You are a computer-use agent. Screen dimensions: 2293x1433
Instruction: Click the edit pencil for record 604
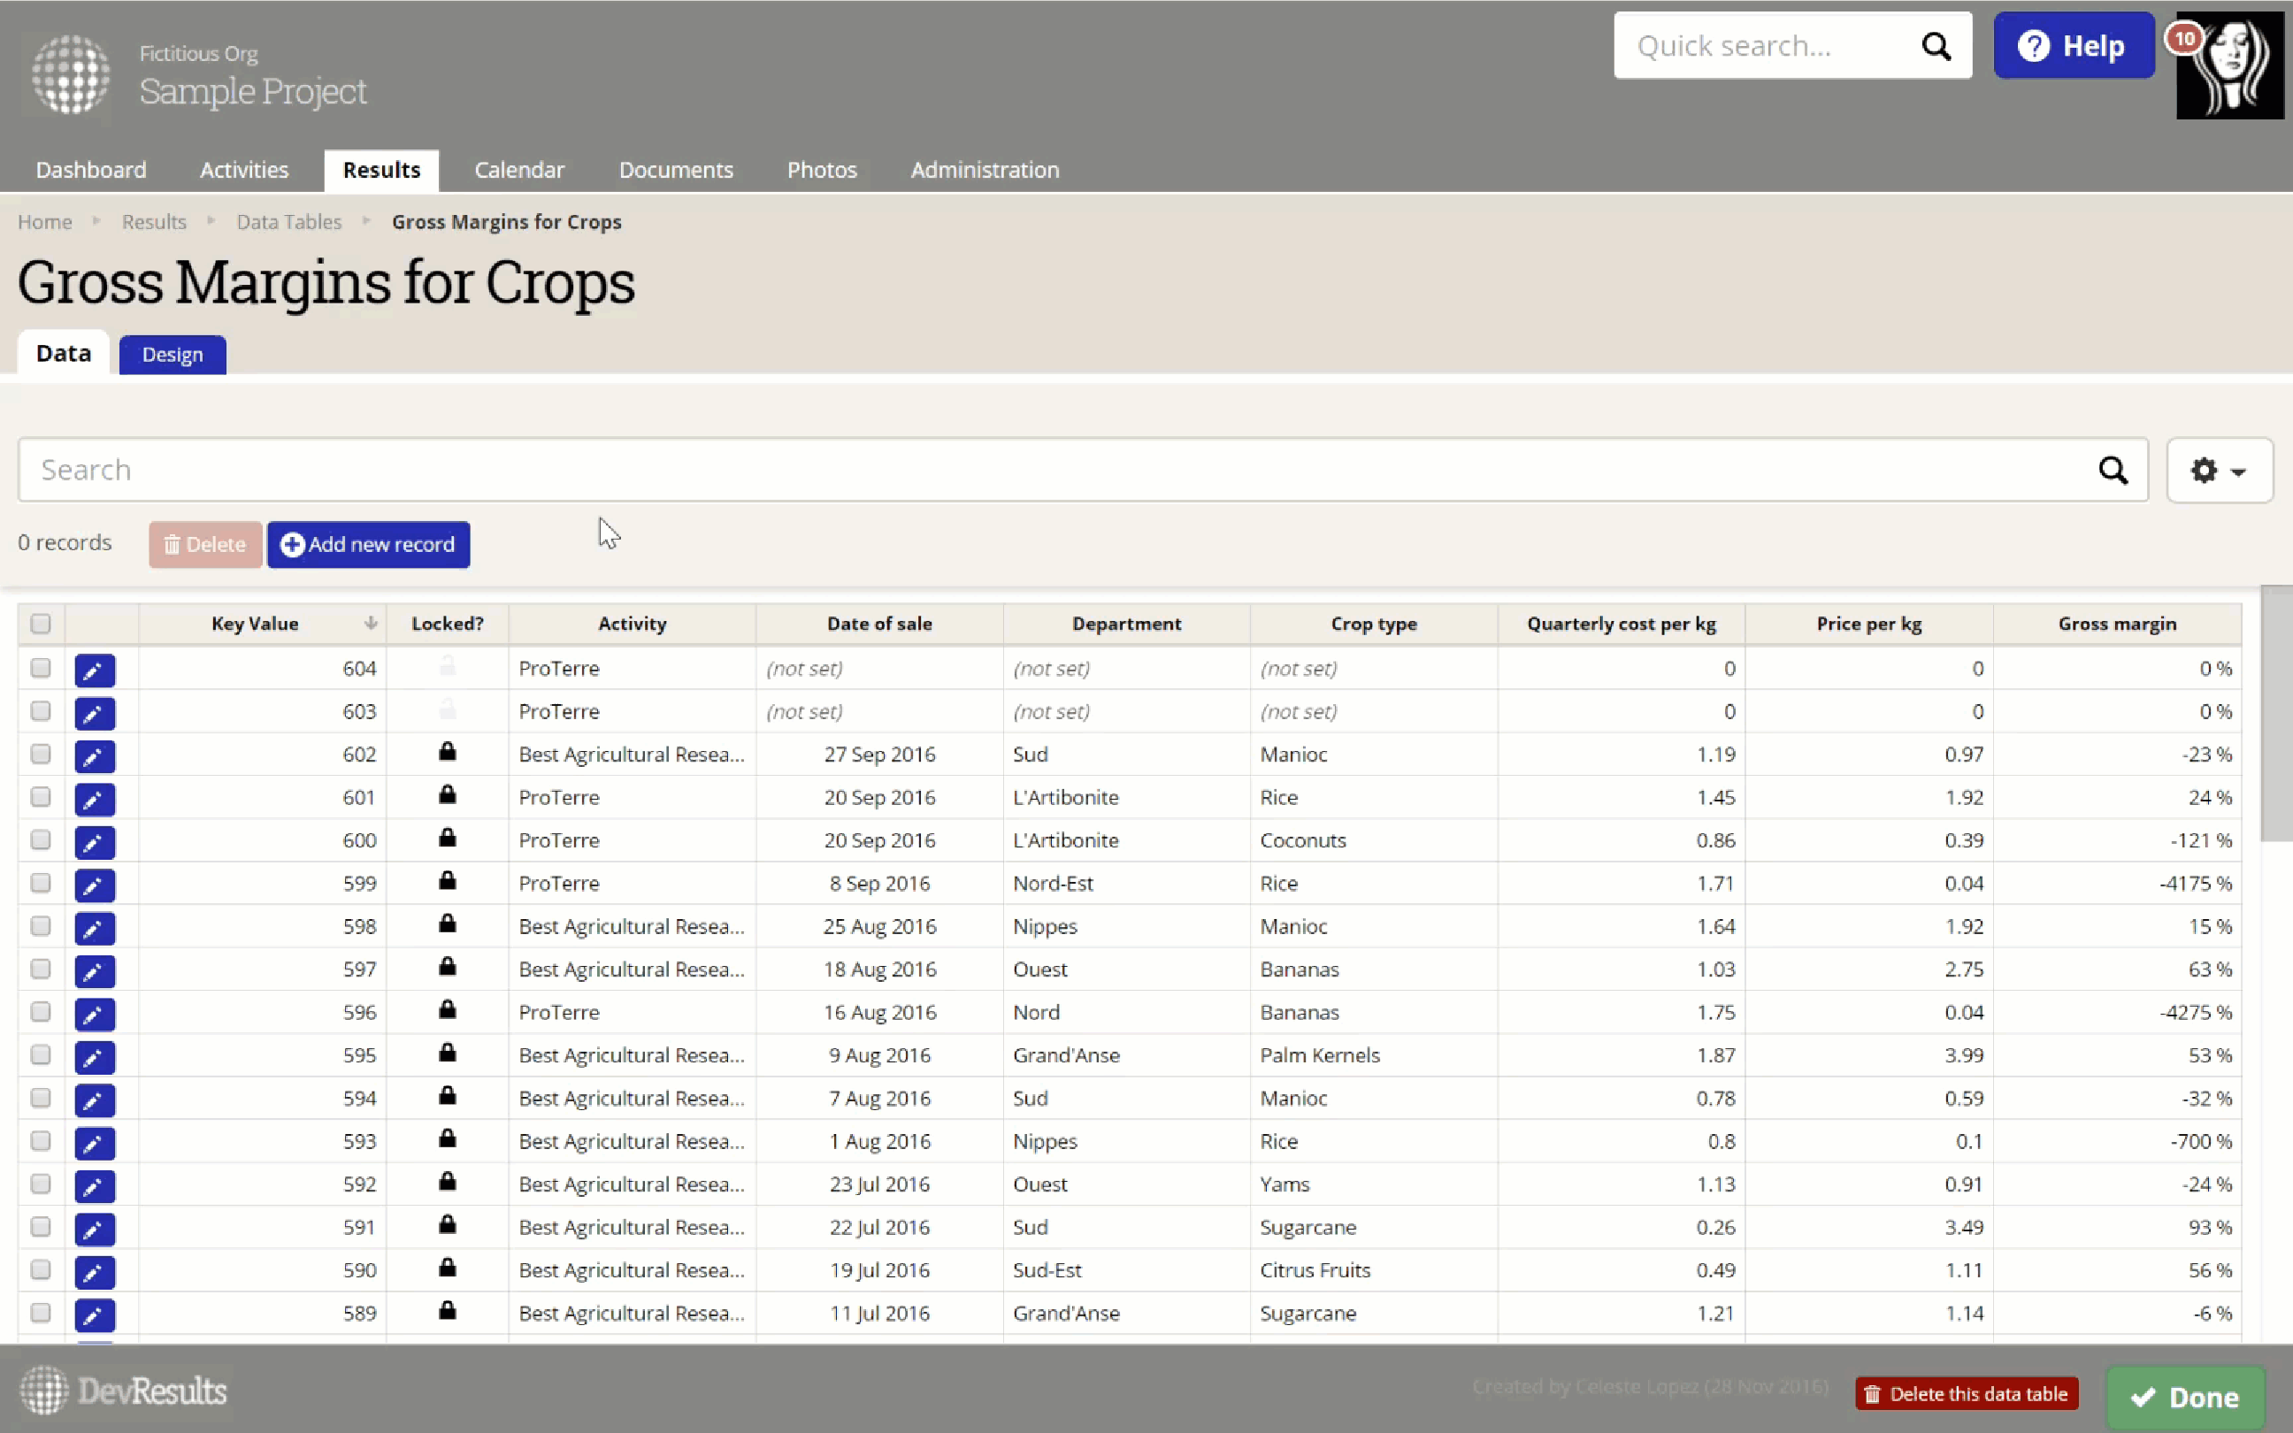(x=94, y=671)
